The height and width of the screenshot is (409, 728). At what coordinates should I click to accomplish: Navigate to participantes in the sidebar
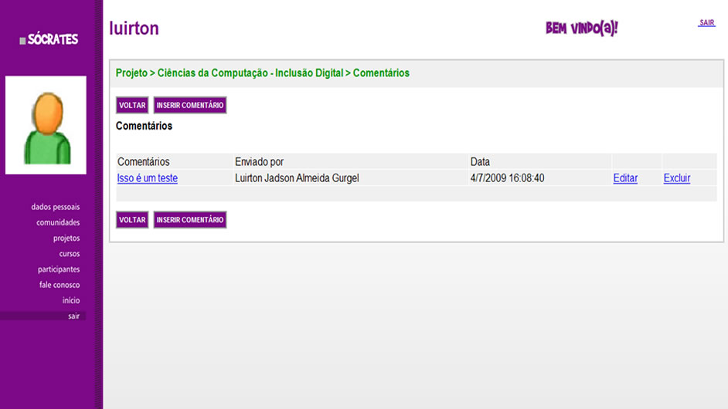pos(59,269)
